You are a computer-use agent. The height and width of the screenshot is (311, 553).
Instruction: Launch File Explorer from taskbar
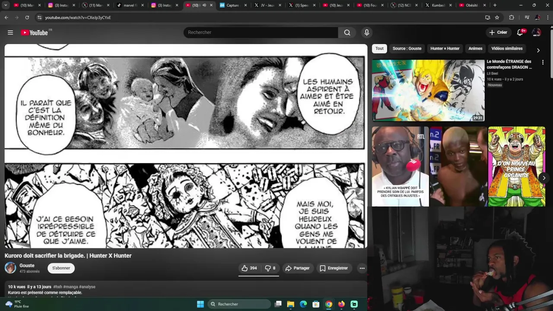(x=291, y=304)
